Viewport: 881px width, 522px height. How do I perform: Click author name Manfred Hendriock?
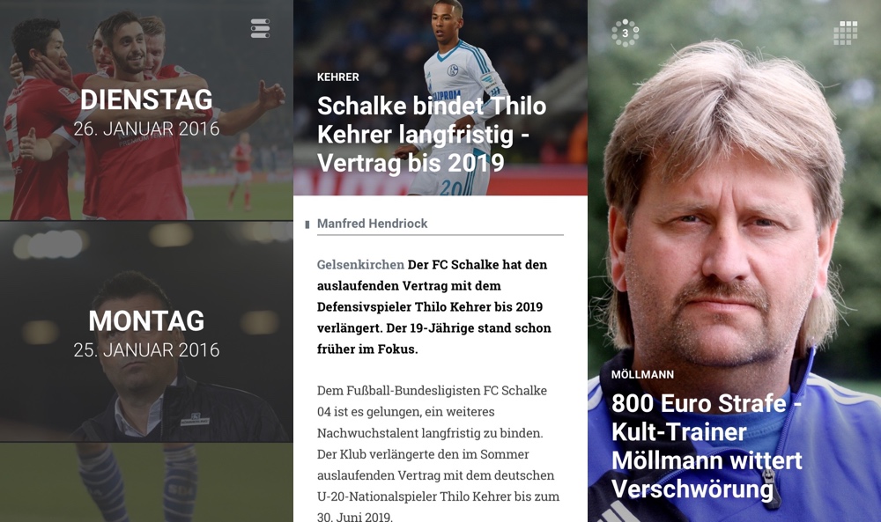click(x=372, y=224)
